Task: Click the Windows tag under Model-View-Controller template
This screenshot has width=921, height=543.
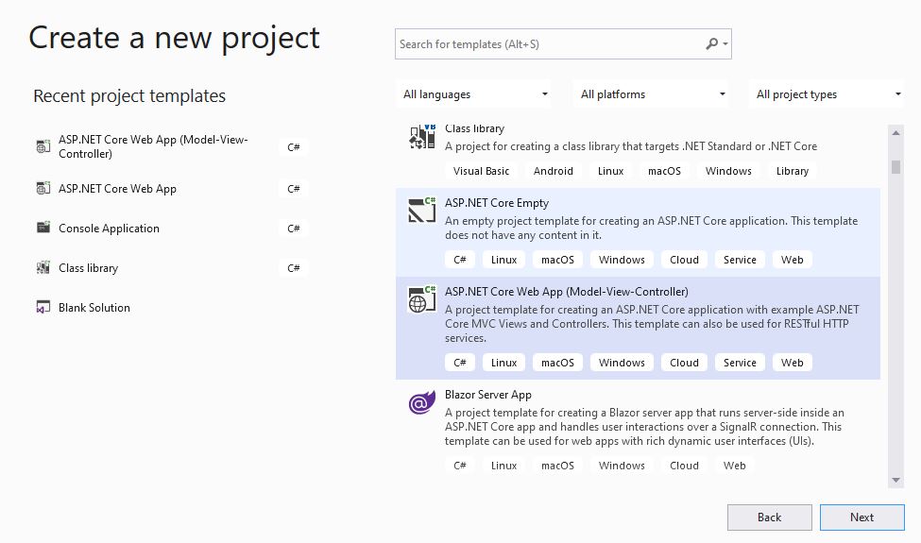Action: click(622, 363)
